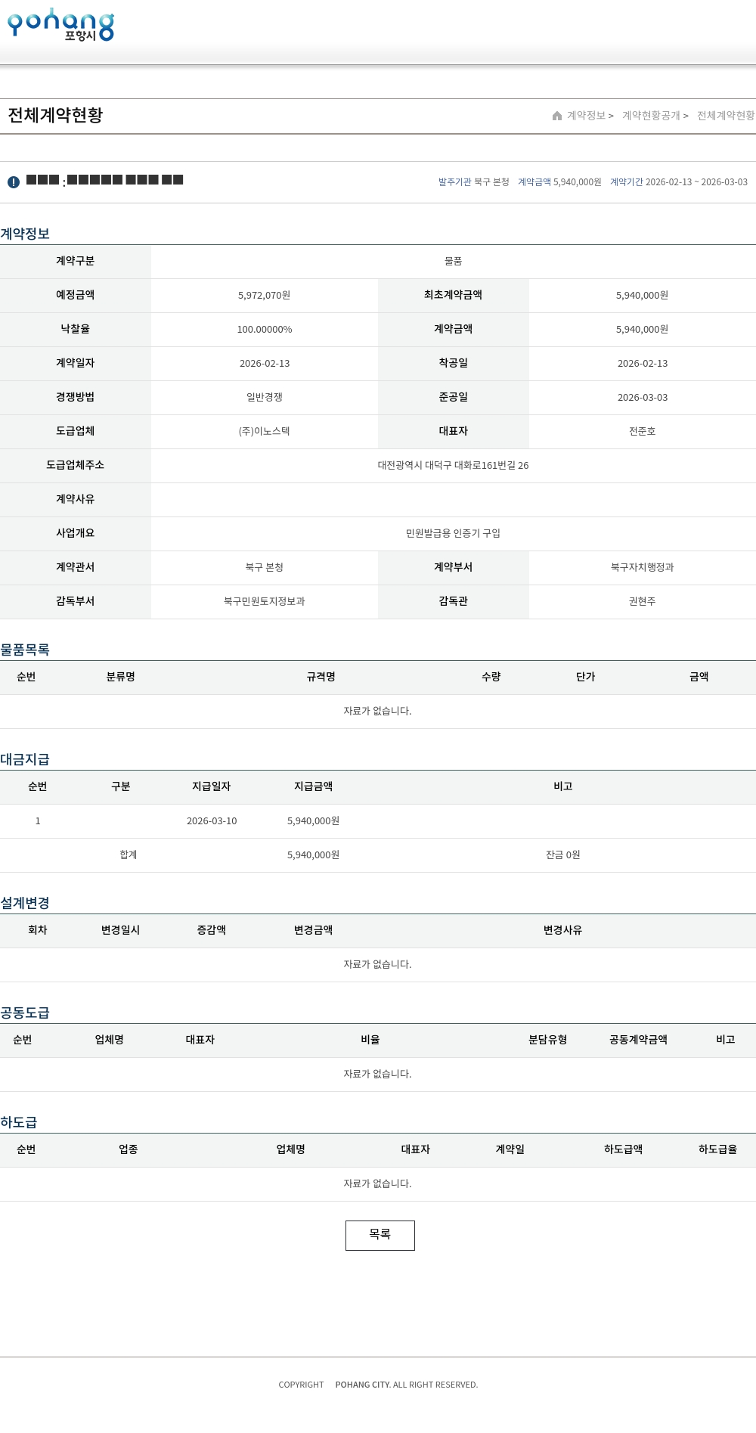Screen dimensions: 756x1433
Task: Click the home icon in breadcrumb
Action: click(557, 116)
